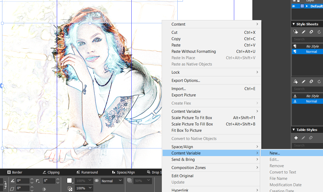
Task: Select Convert to Text option
Action: click(x=283, y=172)
